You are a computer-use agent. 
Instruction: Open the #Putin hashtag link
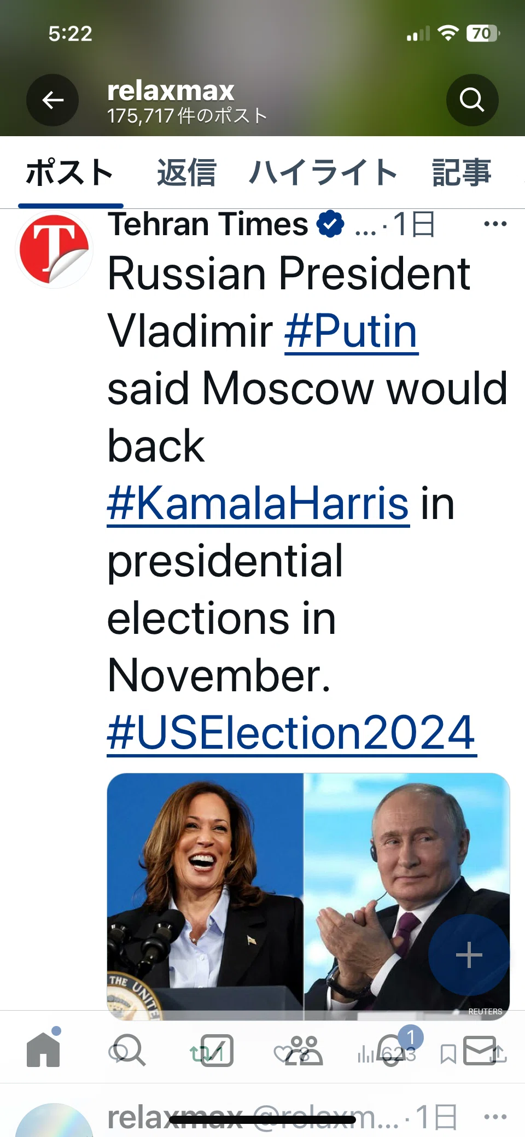(351, 331)
